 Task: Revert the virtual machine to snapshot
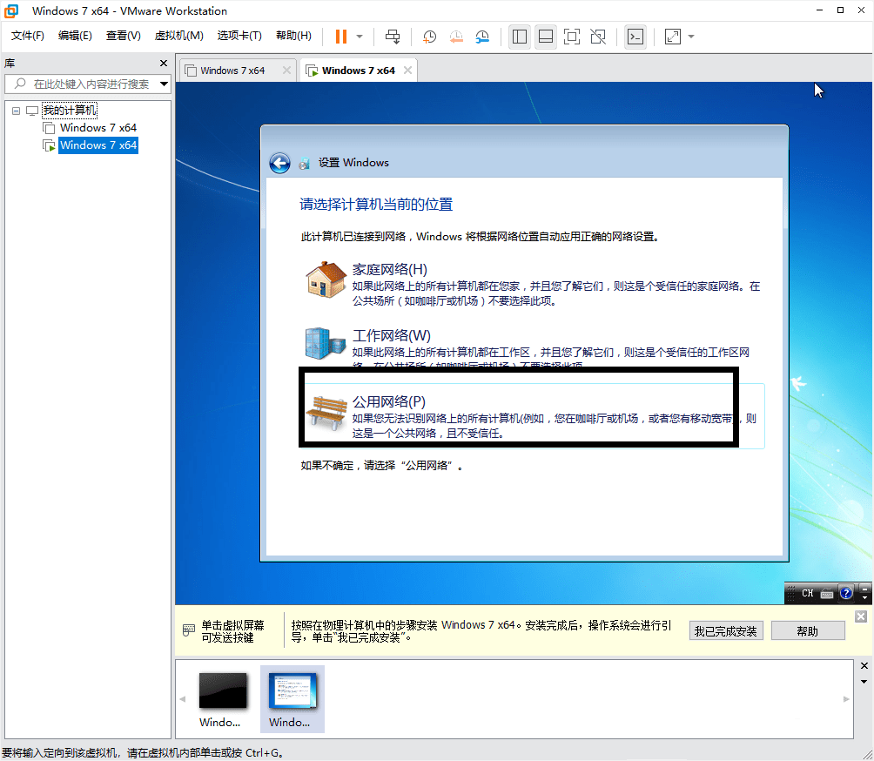pos(456,37)
